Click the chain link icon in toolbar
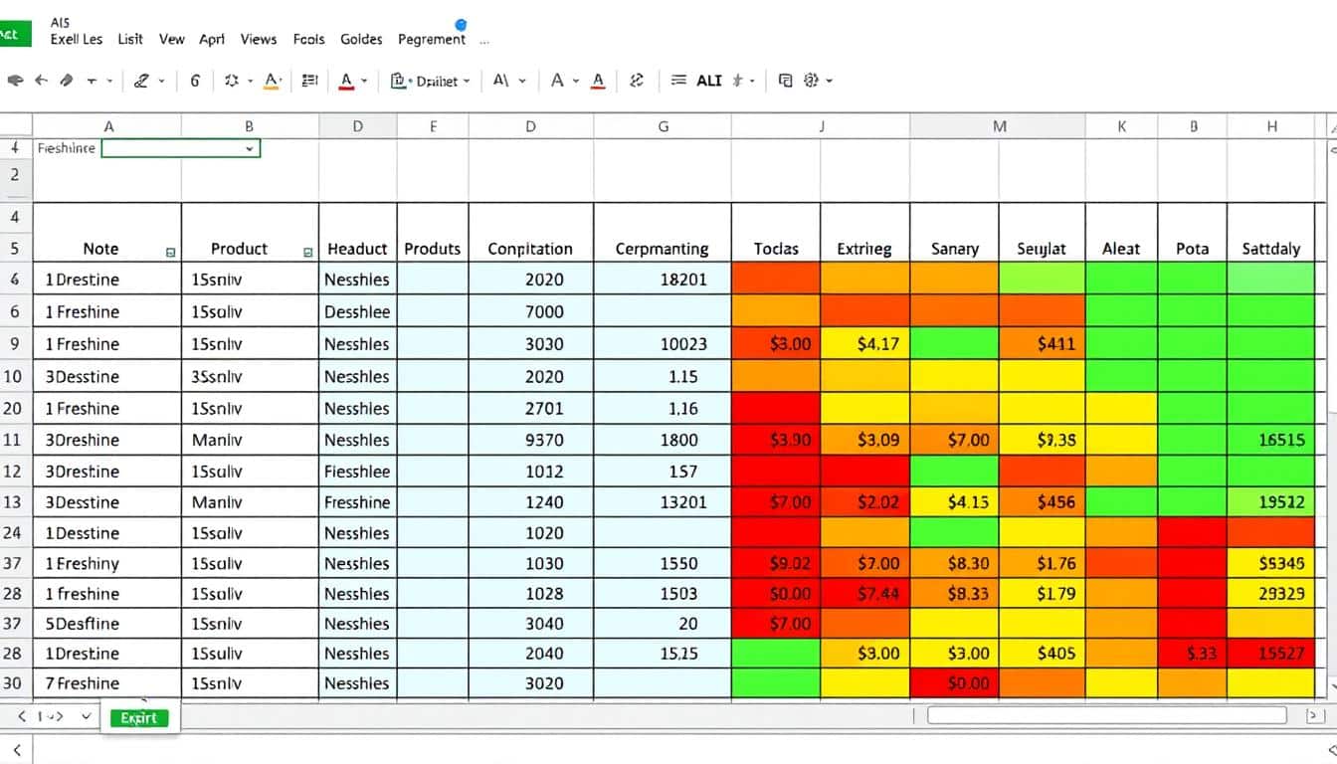The width and height of the screenshot is (1337, 764). (x=638, y=81)
